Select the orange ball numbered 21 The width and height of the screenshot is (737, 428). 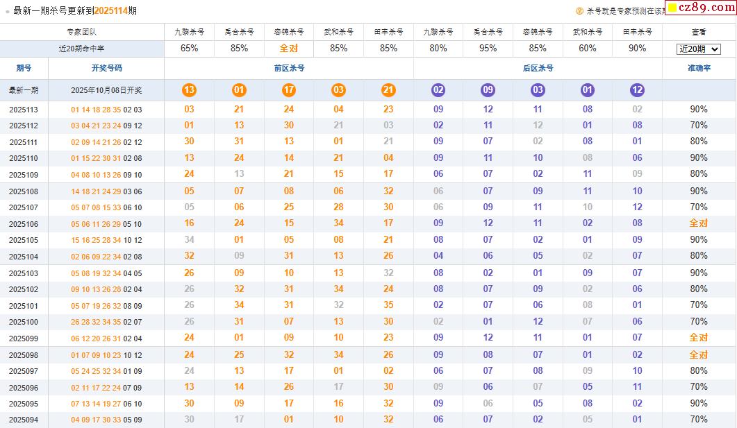[x=388, y=90]
